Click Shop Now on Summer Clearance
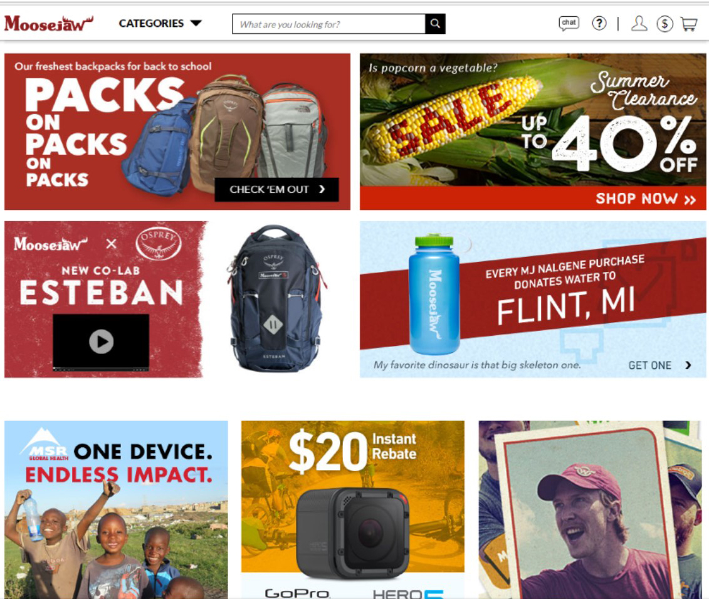The height and width of the screenshot is (599, 709). [x=645, y=199]
